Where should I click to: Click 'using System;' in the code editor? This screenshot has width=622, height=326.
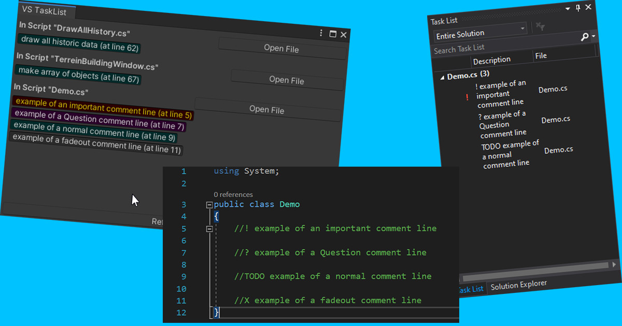point(247,171)
